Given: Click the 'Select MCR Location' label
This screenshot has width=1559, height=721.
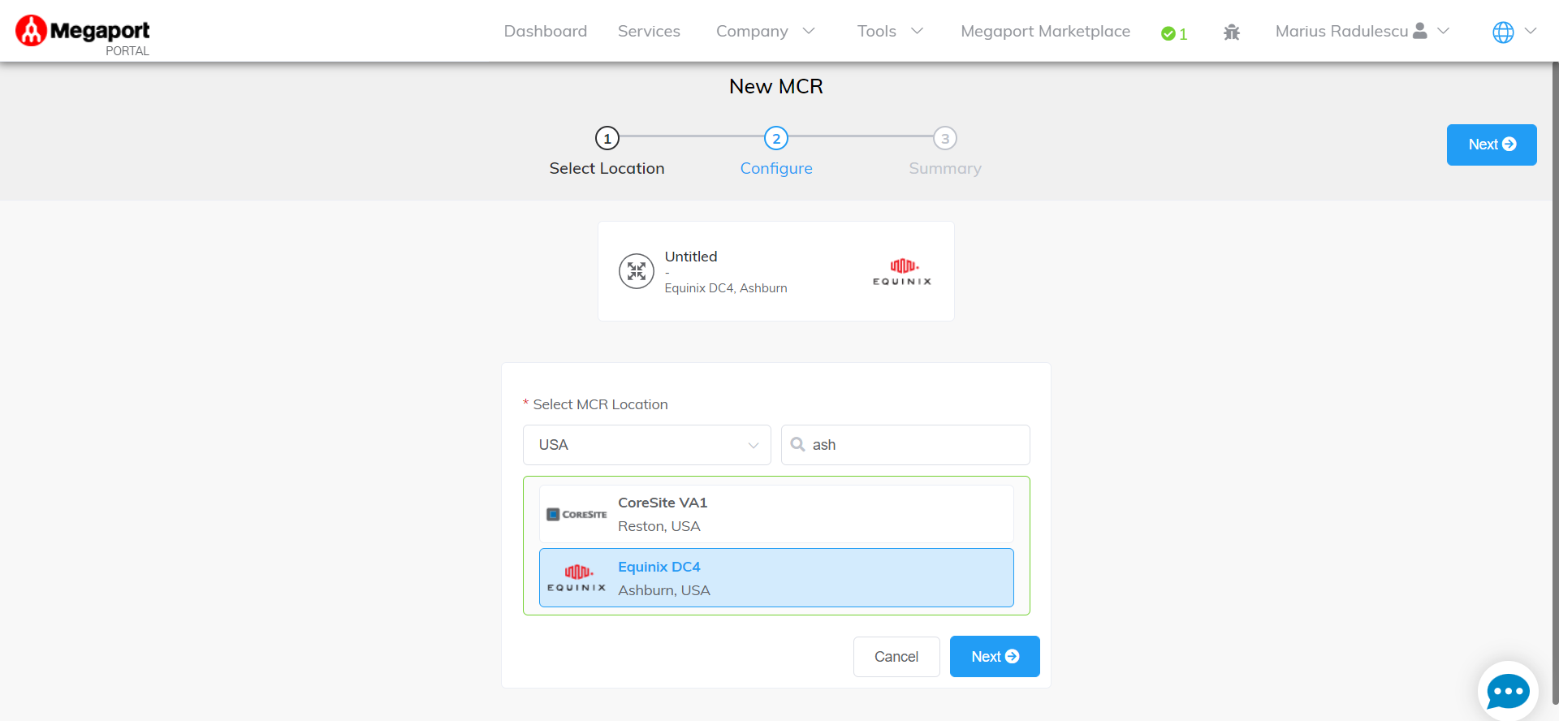Looking at the screenshot, I should coord(600,404).
